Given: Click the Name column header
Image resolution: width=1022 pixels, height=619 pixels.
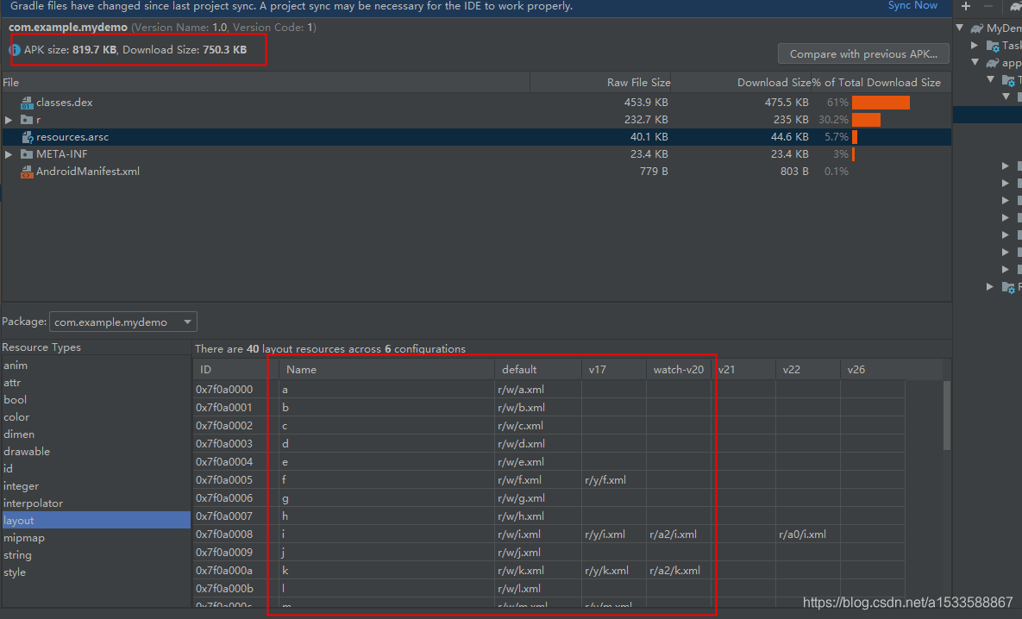Looking at the screenshot, I should (387, 370).
